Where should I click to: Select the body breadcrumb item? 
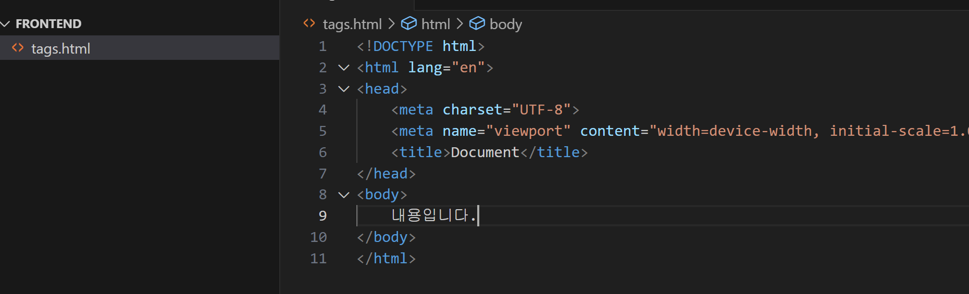point(506,24)
